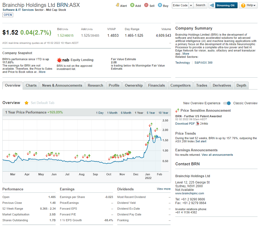Click the Download PDF link
Image resolution: width=262 pixels, height=226 pixels.
point(185,124)
